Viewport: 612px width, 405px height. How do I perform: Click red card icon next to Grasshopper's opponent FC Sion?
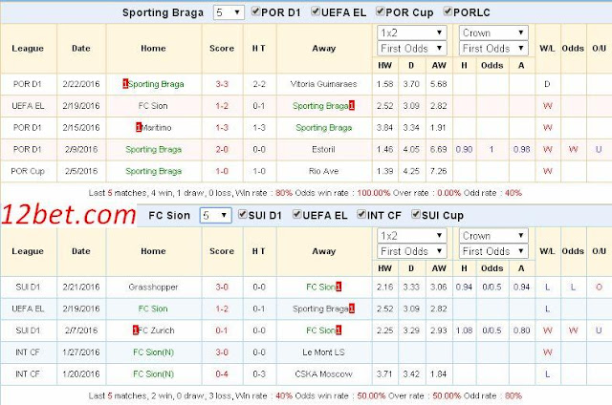[x=339, y=287]
